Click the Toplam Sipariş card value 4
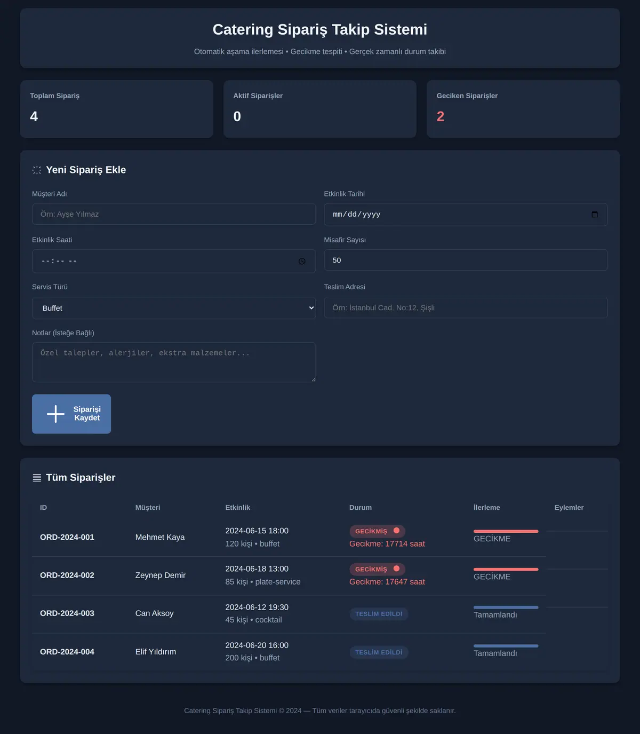640x734 pixels. [34, 116]
